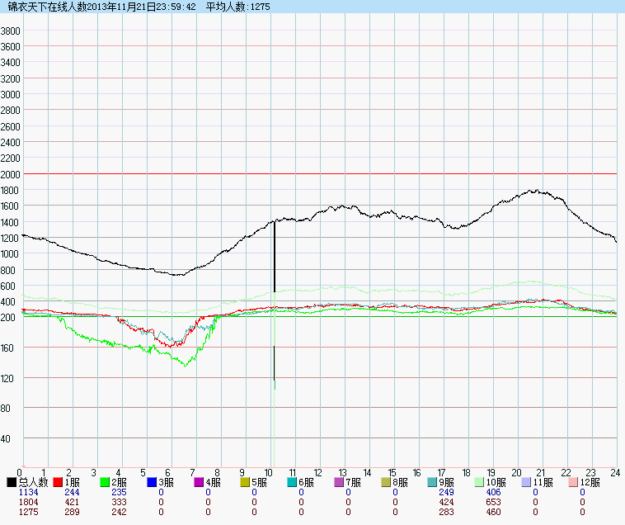The width and height of the screenshot is (625, 525).
Task: Click the teal 9服 legend swatch
Action: 434,482
